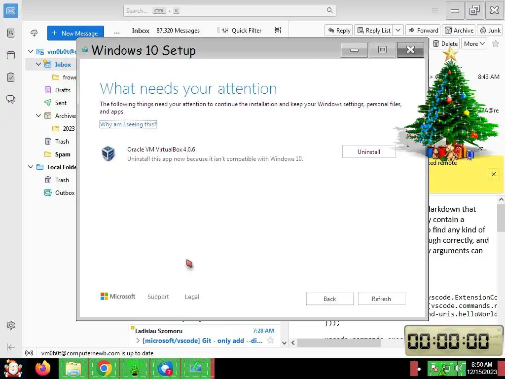Open Firefox from the taskbar

[43, 368]
